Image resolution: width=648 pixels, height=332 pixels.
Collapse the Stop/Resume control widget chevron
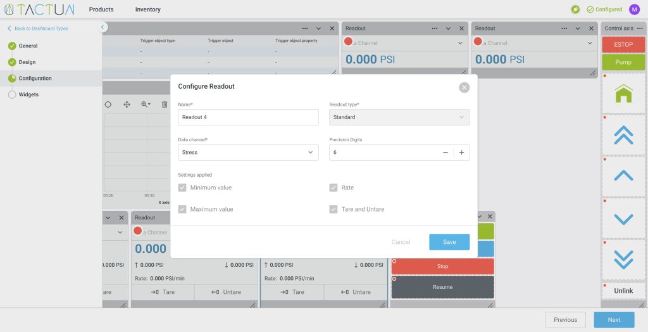480,217
